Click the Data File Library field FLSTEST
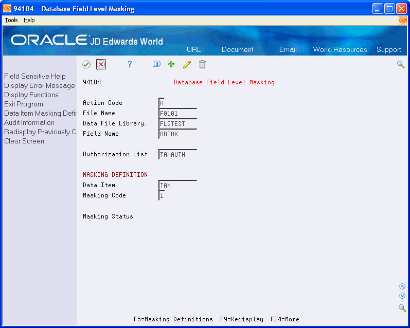The image size is (410, 328). [177, 123]
